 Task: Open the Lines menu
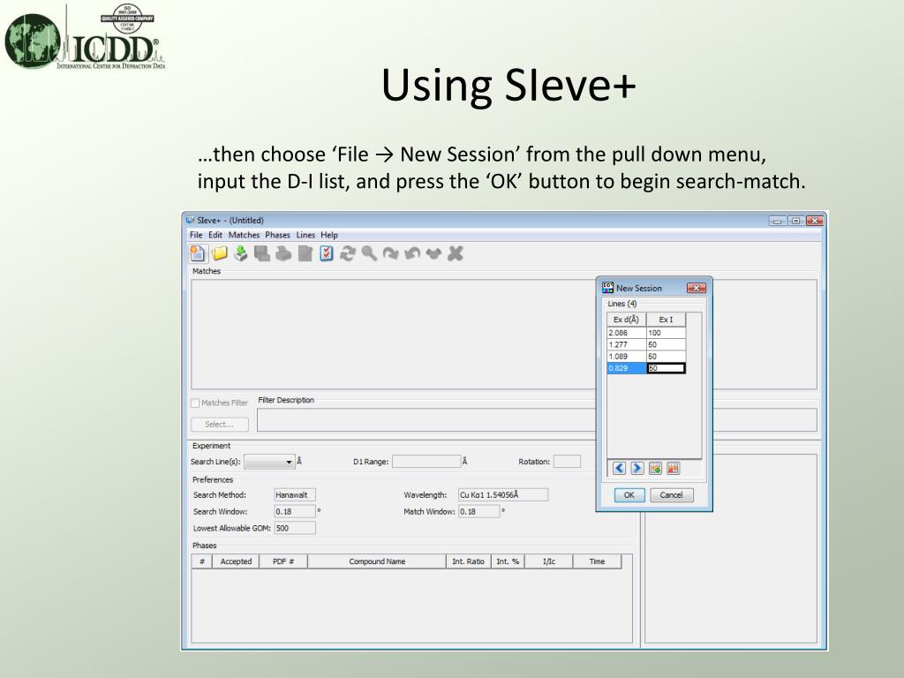click(x=305, y=235)
